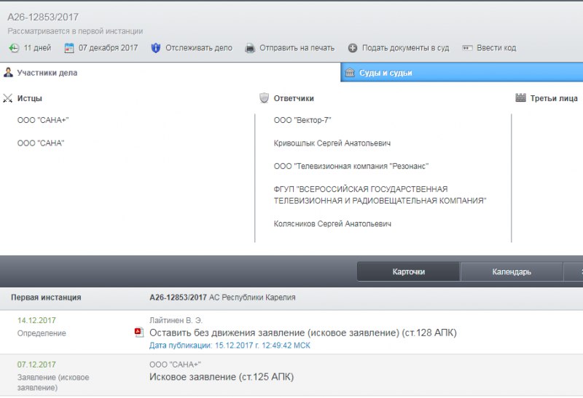The image size is (583, 398).
Task: Click the Ввести код link
Action: coord(496,48)
